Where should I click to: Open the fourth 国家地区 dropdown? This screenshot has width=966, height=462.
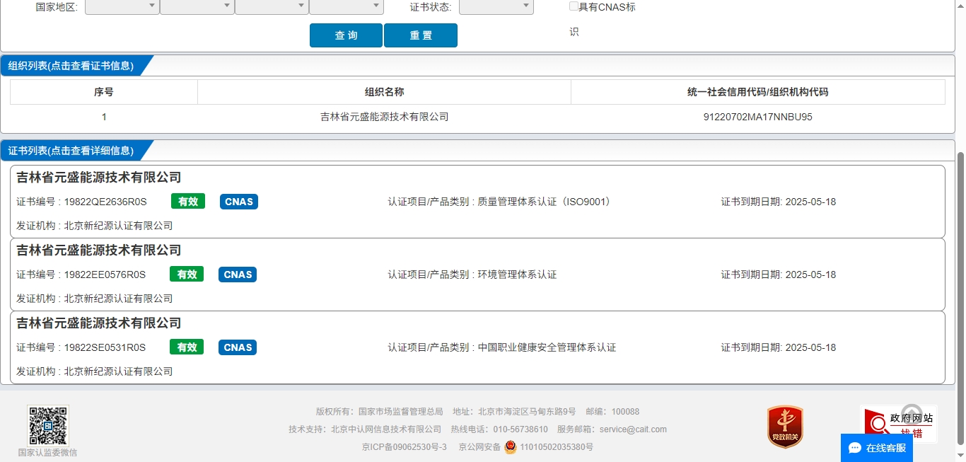347,6
